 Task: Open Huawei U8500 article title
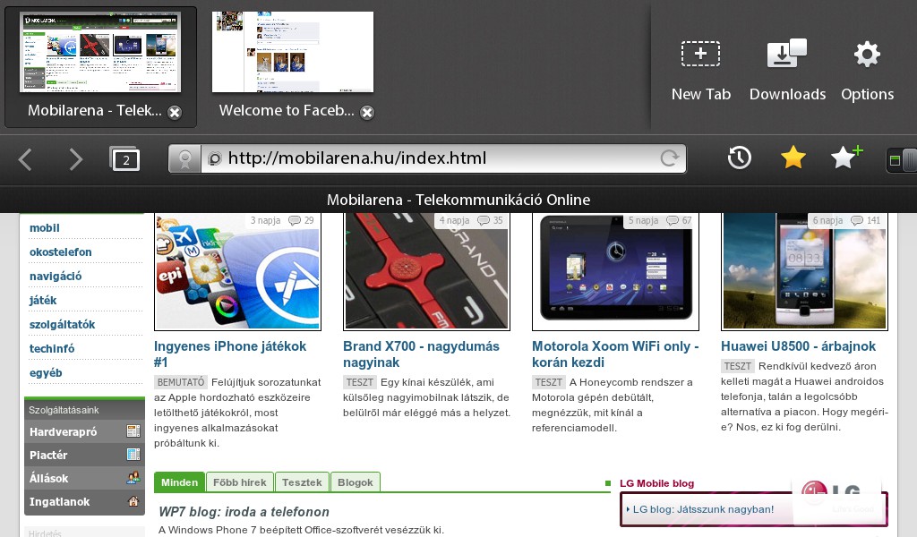798,346
